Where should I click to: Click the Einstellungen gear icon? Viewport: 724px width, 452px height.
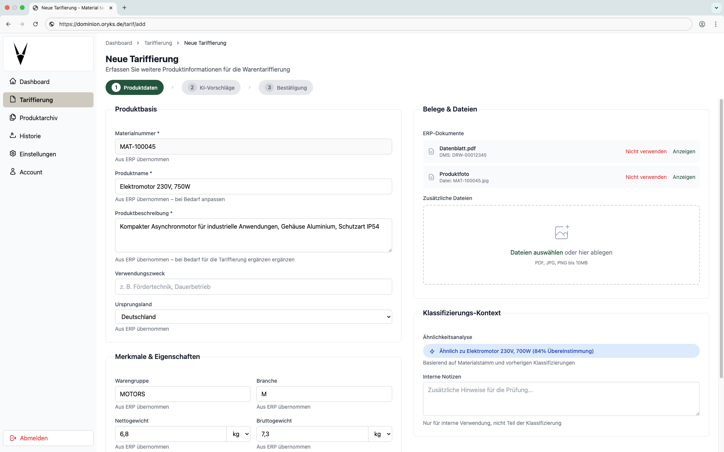pyautogui.click(x=13, y=154)
